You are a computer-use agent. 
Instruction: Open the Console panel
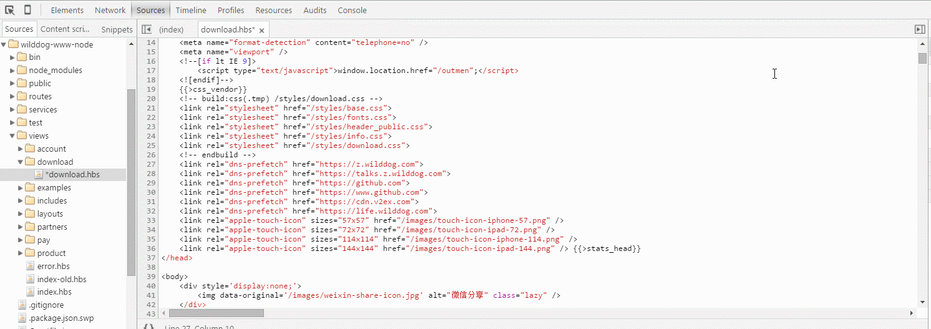point(353,10)
